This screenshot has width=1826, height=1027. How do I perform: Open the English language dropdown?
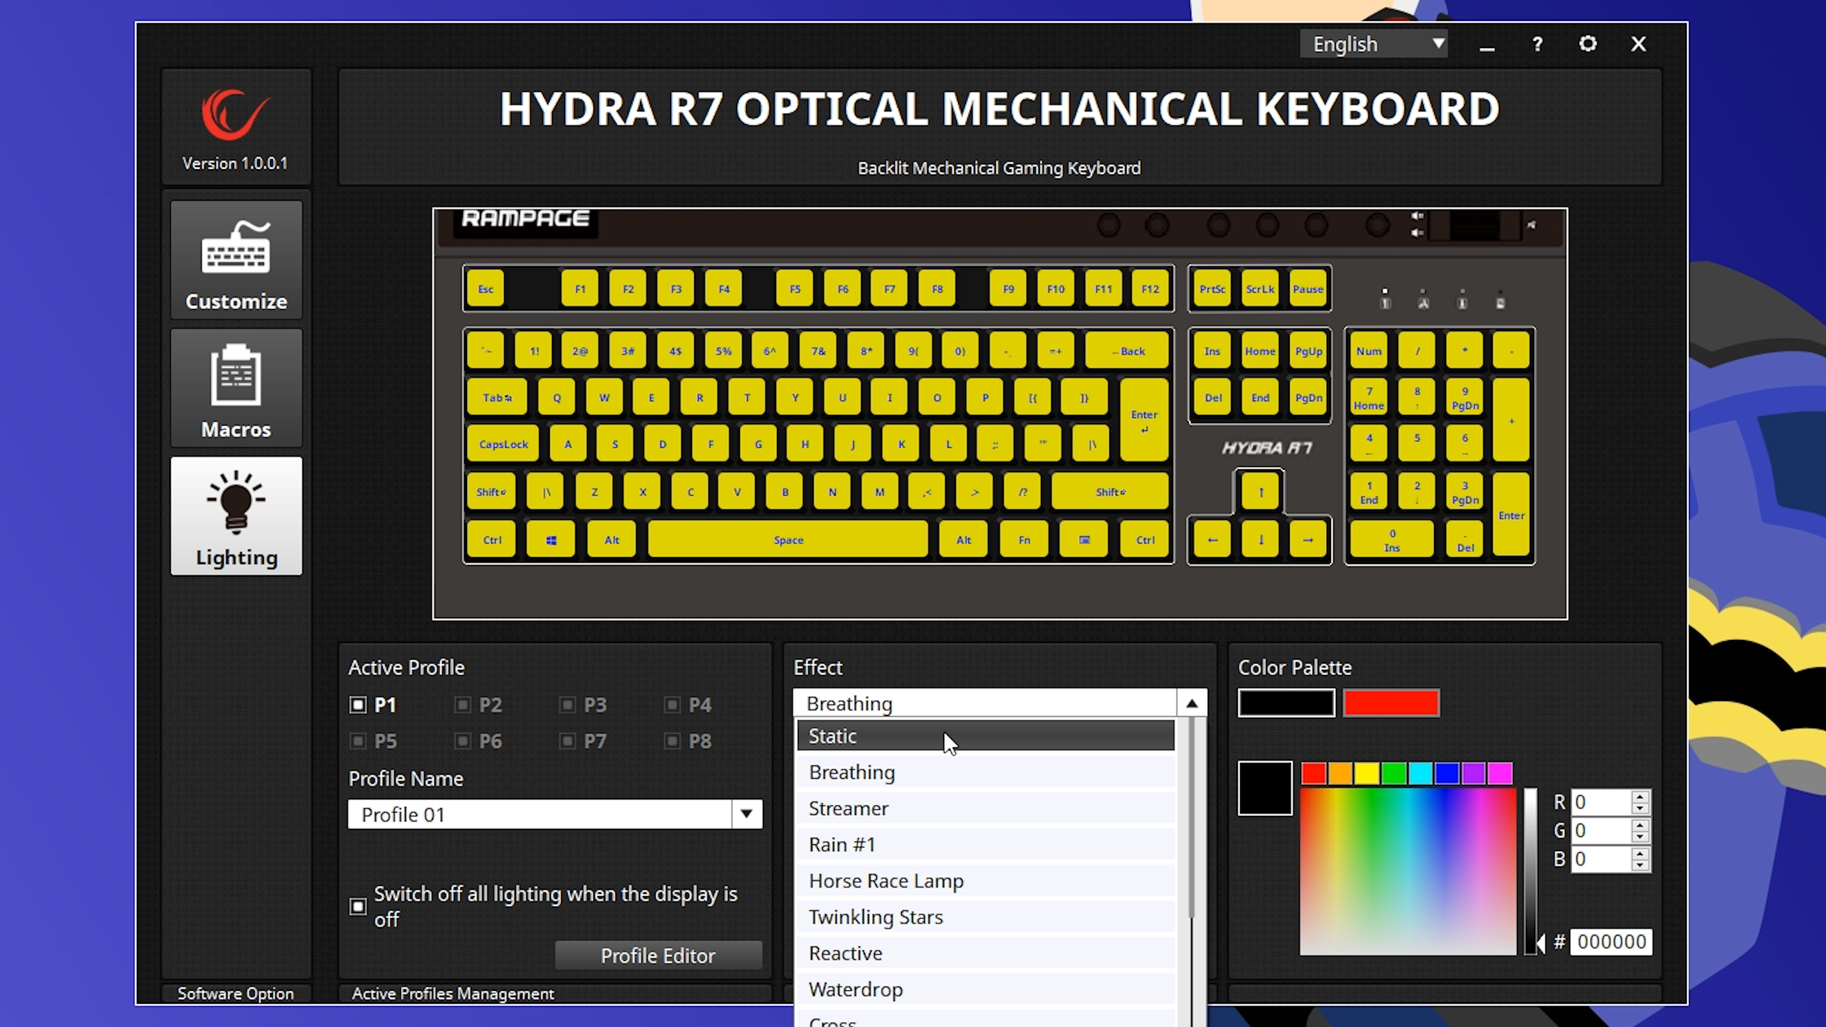click(x=1373, y=44)
